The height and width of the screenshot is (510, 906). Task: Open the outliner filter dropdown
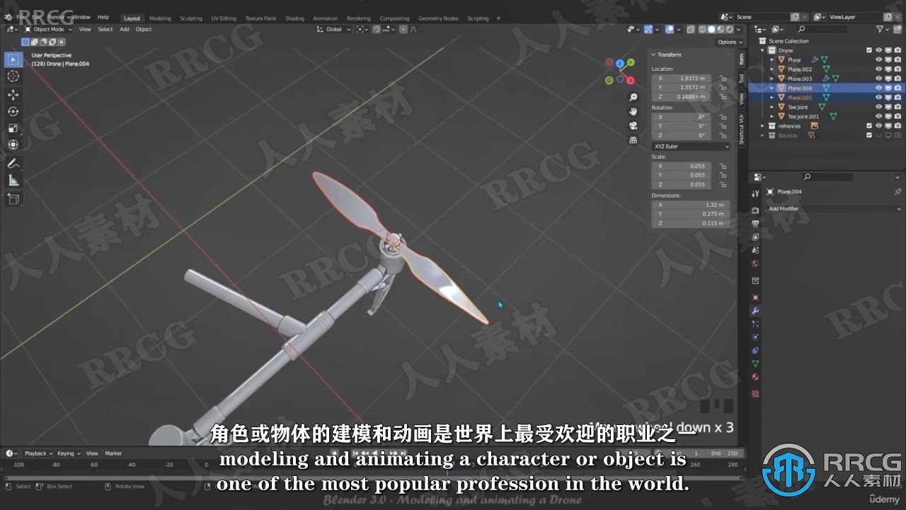[882, 29]
